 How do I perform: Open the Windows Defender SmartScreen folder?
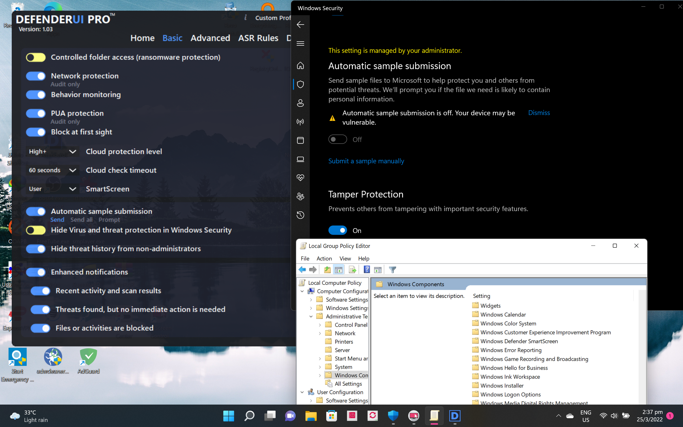(x=519, y=341)
